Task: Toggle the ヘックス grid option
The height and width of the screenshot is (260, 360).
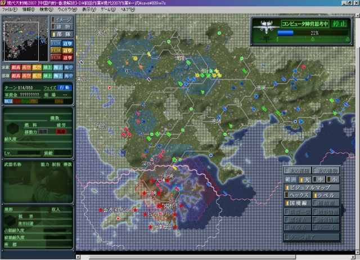Action: (x=298, y=195)
